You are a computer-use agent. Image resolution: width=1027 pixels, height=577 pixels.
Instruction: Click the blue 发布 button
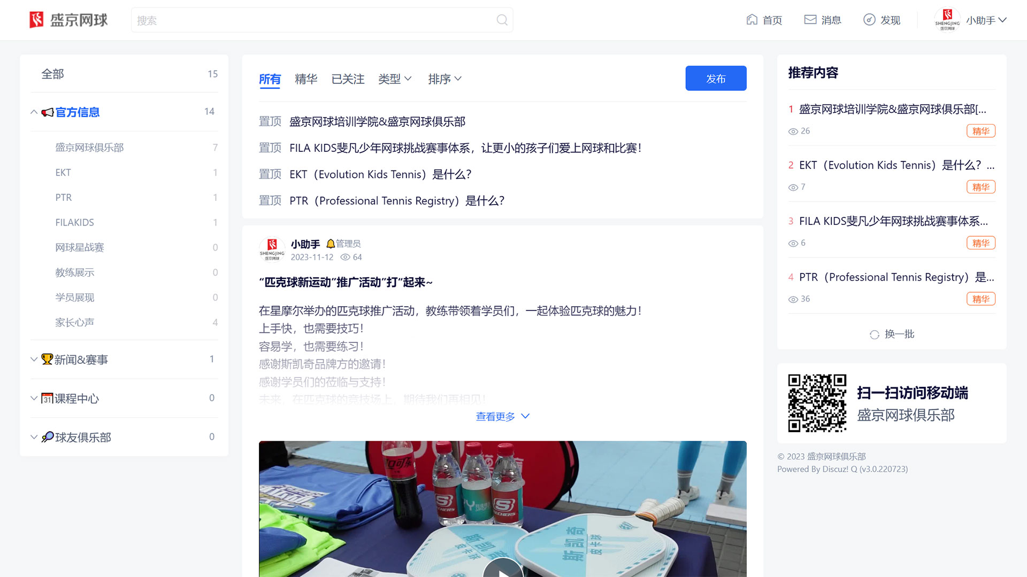pos(716,78)
